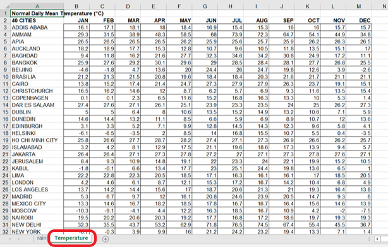Click horizontal scrollbar left arrow
The image size is (388, 247).
click(377, 239)
